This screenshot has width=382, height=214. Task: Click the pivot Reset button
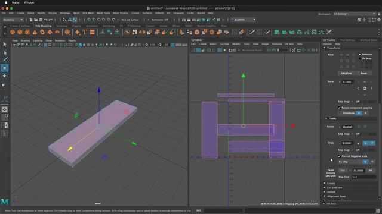363,73
